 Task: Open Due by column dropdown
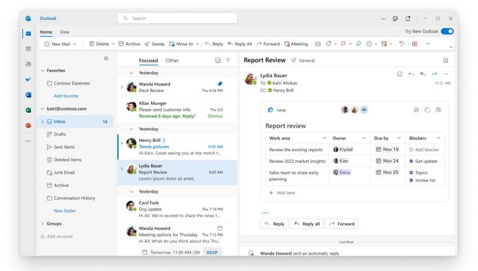pyautogui.click(x=399, y=138)
